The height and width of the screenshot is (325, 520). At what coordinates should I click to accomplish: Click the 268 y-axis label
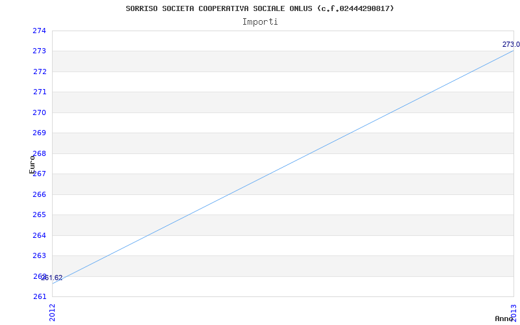pos(40,153)
